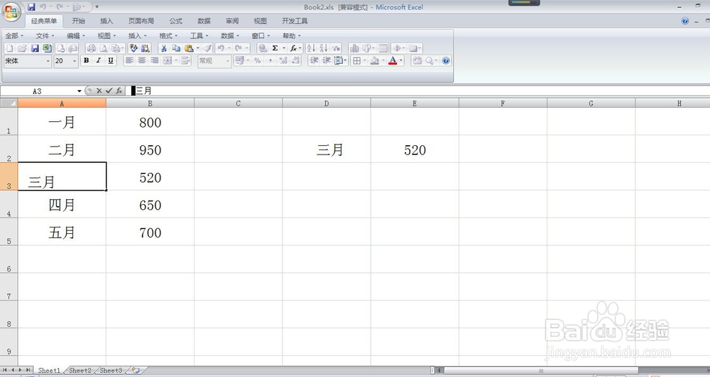The width and height of the screenshot is (710, 377).
Task: Click the Zoom magnifier icon in toolbar
Action: point(429,60)
